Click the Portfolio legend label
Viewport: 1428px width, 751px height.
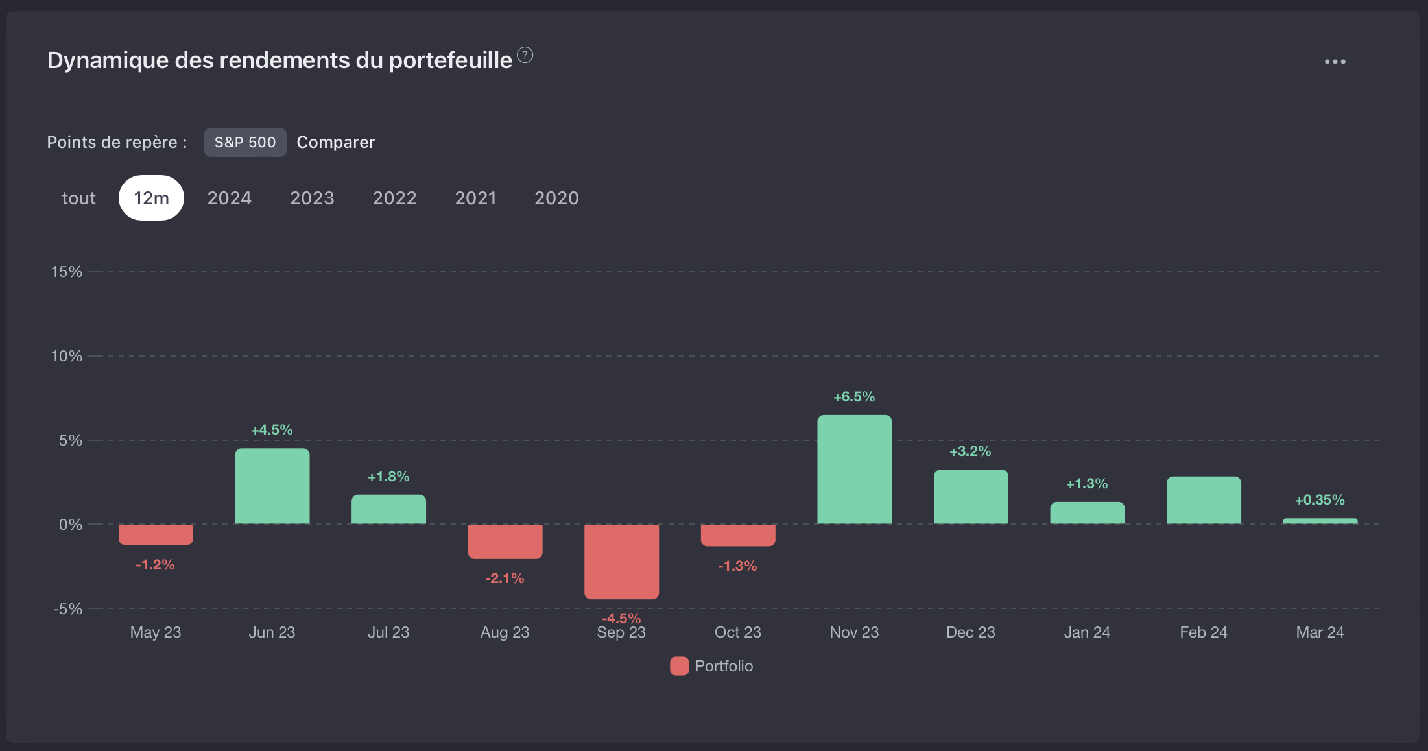pyautogui.click(x=724, y=666)
